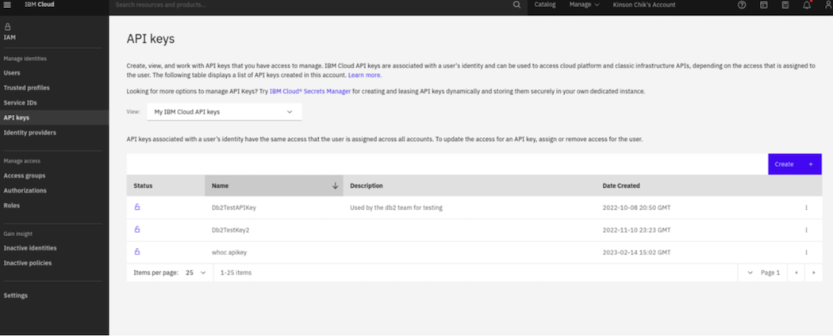
Task: Click the unlock status icon for whoc apikey
Action: coord(137,251)
